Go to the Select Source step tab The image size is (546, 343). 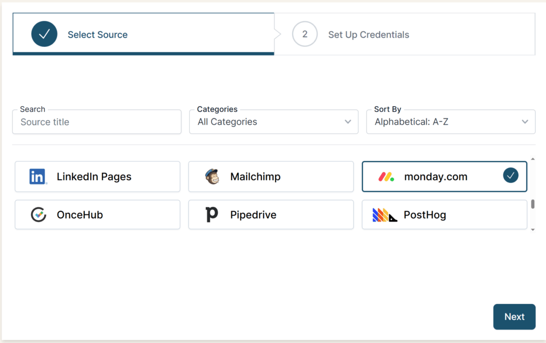coord(98,35)
